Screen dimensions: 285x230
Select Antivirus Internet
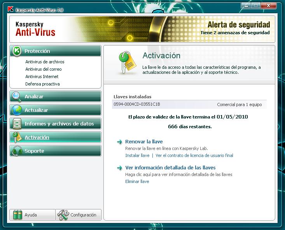click(42, 77)
